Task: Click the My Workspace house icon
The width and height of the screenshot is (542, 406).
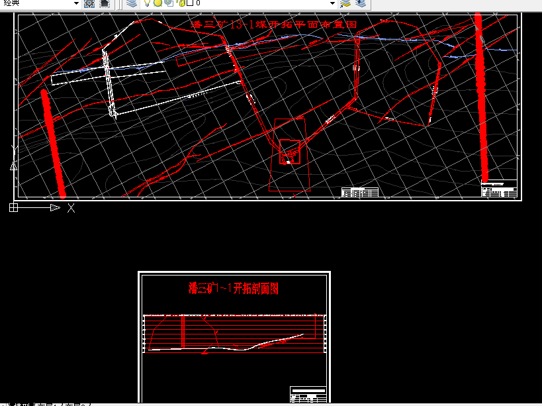Action: [105, 3]
